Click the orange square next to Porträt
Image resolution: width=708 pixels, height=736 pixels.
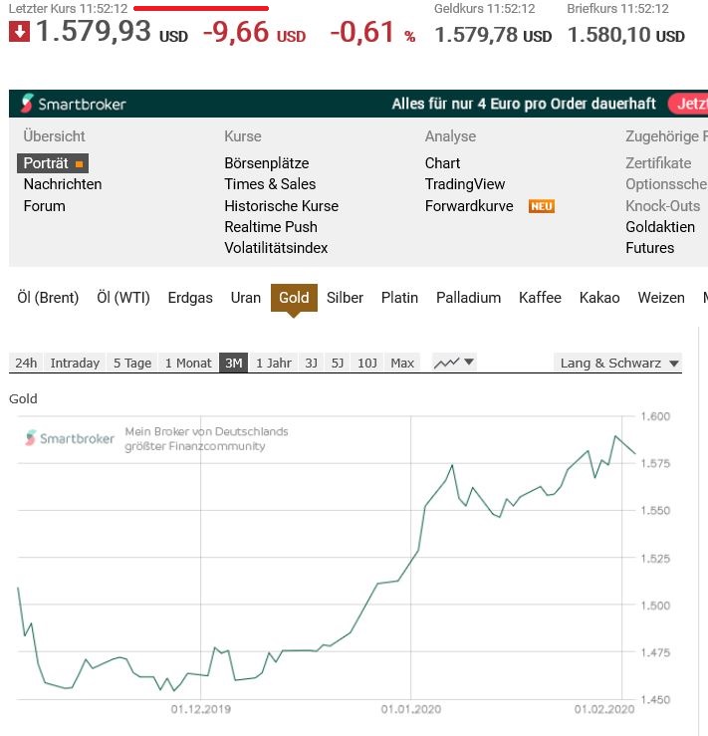pyautogui.click(x=80, y=163)
